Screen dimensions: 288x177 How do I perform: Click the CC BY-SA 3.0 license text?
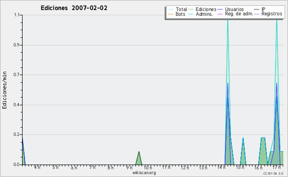coord(273,174)
